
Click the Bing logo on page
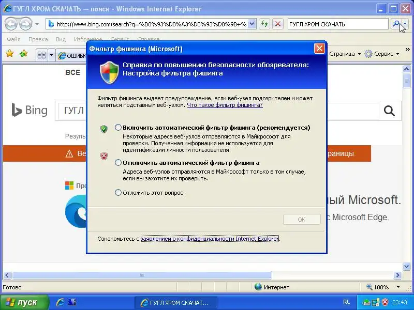[x=29, y=110]
